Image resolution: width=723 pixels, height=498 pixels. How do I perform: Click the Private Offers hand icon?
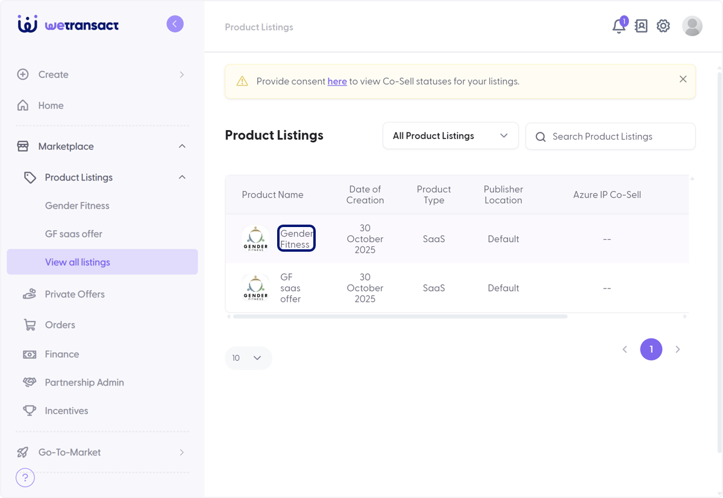pyautogui.click(x=30, y=294)
